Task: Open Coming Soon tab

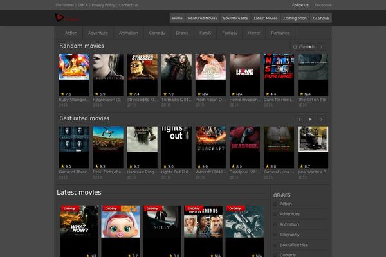Action: coord(295,18)
